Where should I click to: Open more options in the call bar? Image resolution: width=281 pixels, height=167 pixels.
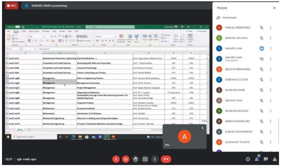coord(155,159)
